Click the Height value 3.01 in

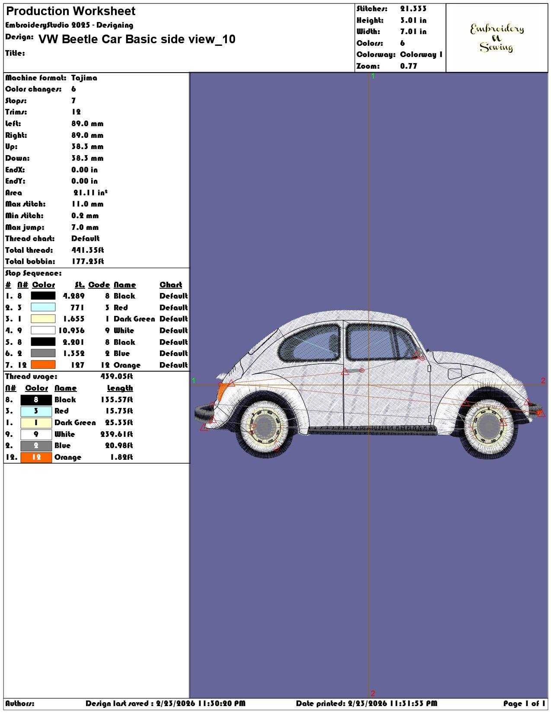pyautogui.click(x=413, y=20)
